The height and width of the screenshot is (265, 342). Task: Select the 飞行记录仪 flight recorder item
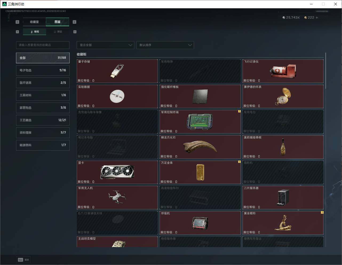pos(283,71)
